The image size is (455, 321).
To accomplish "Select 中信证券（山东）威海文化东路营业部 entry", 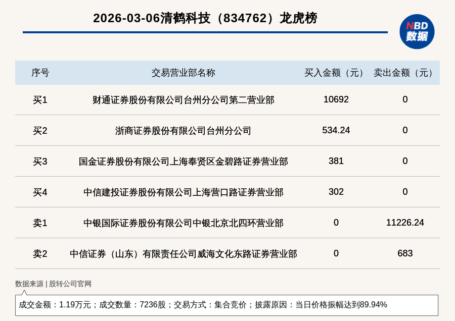I will [x=183, y=254].
